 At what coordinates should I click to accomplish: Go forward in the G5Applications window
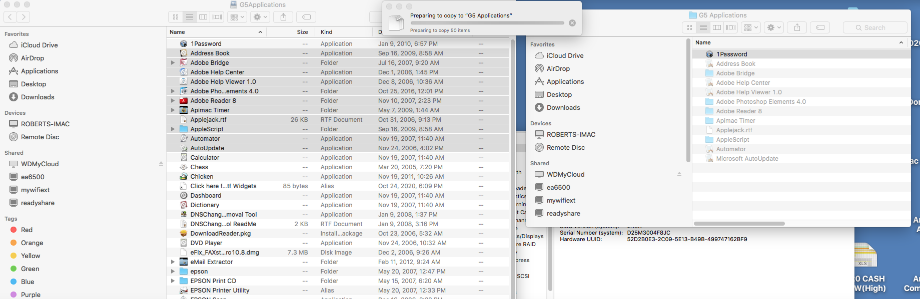click(24, 17)
